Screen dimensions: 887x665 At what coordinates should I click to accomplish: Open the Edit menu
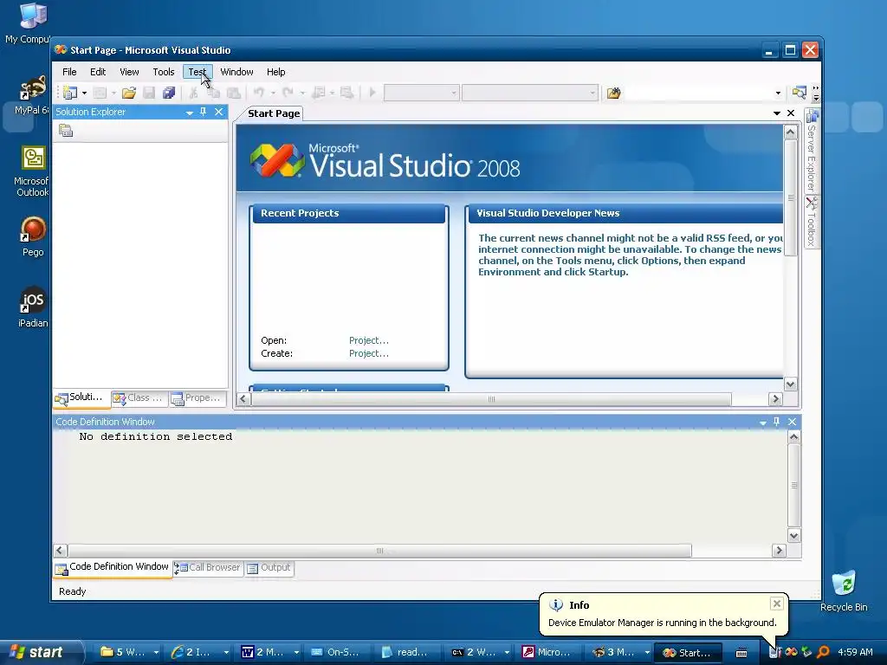click(98, 72)
